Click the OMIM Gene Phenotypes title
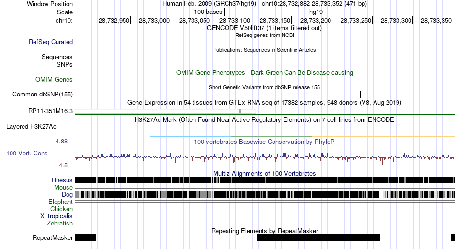 pos(264,72)
